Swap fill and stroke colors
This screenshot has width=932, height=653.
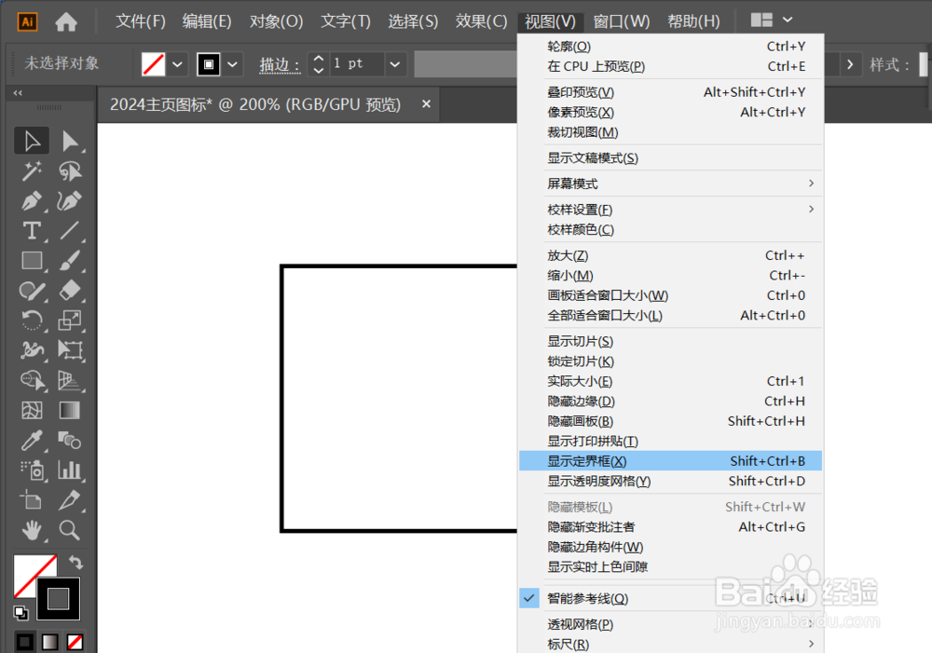pos(75,562)
